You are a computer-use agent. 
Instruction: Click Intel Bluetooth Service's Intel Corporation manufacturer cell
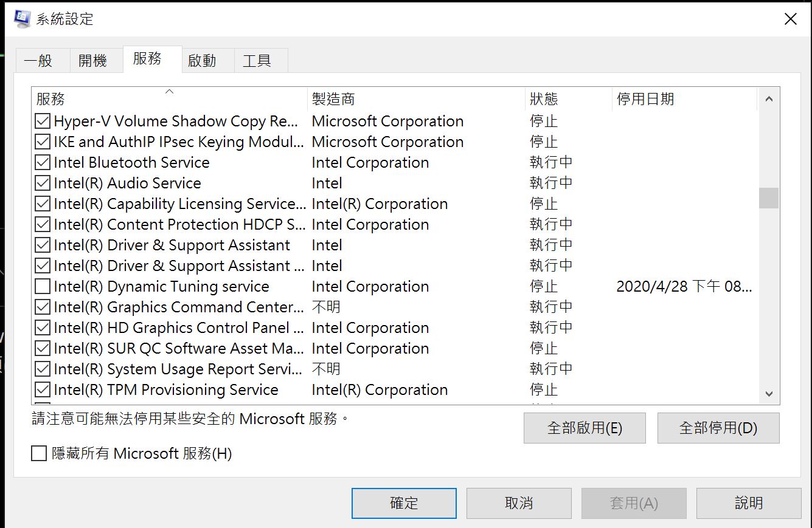(x=370, y=163)
